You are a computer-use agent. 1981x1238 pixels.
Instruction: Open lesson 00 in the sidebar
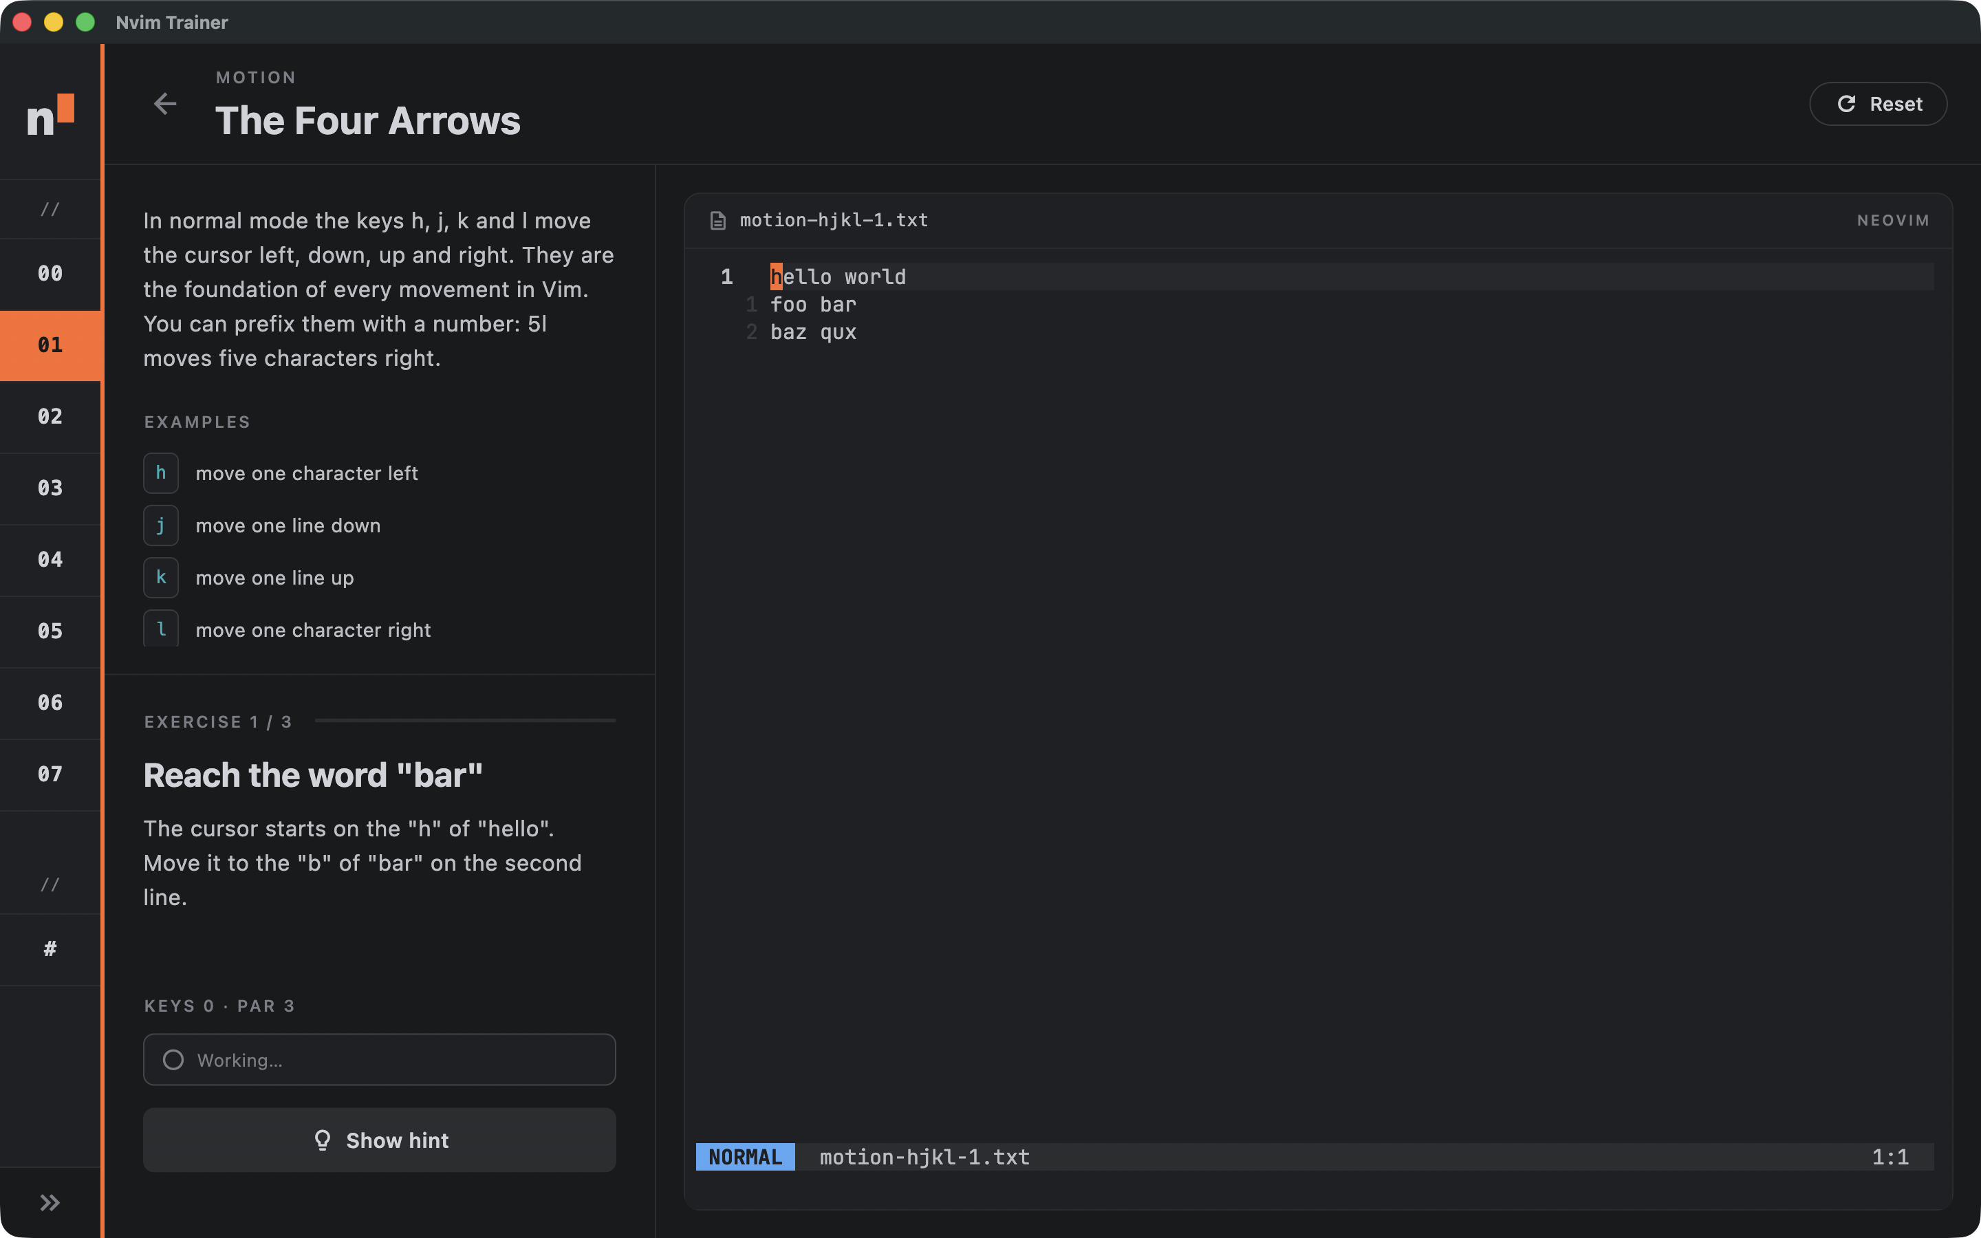coord(50,274)
